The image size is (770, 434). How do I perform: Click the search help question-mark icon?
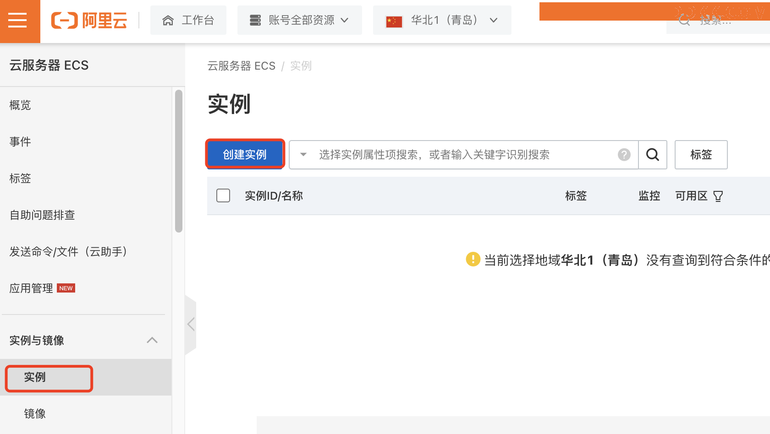pyautogui.click(x=624, y=155)
